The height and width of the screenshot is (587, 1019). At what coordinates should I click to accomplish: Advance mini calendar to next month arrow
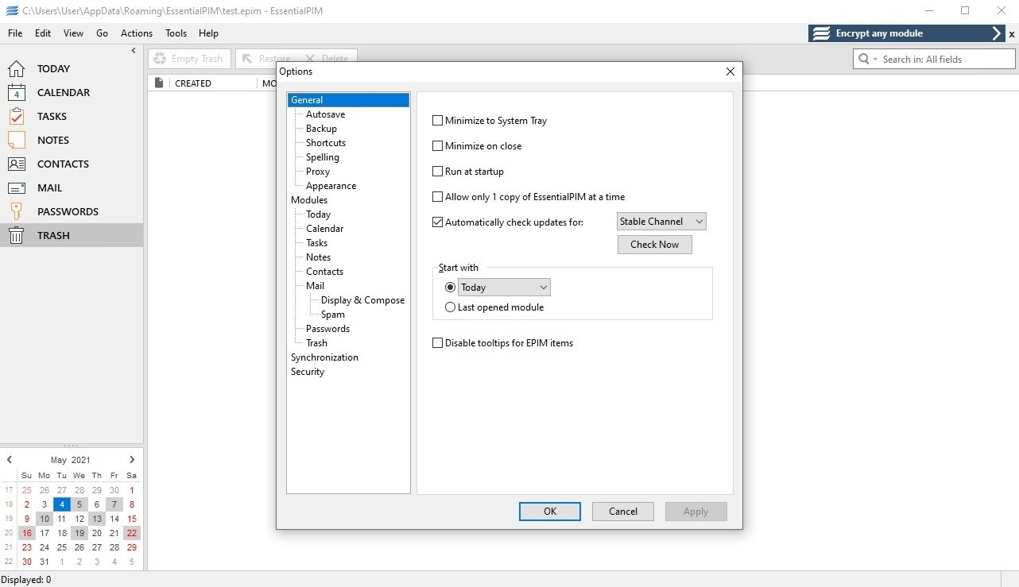132,460
